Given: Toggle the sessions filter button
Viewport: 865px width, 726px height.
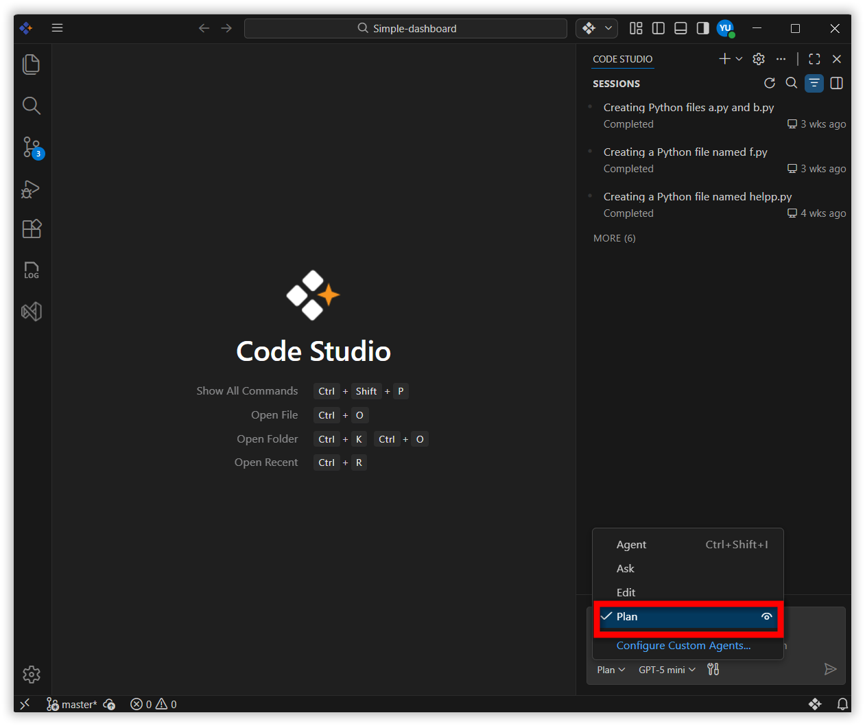Looking at the screenshot, I should point(814,83).
